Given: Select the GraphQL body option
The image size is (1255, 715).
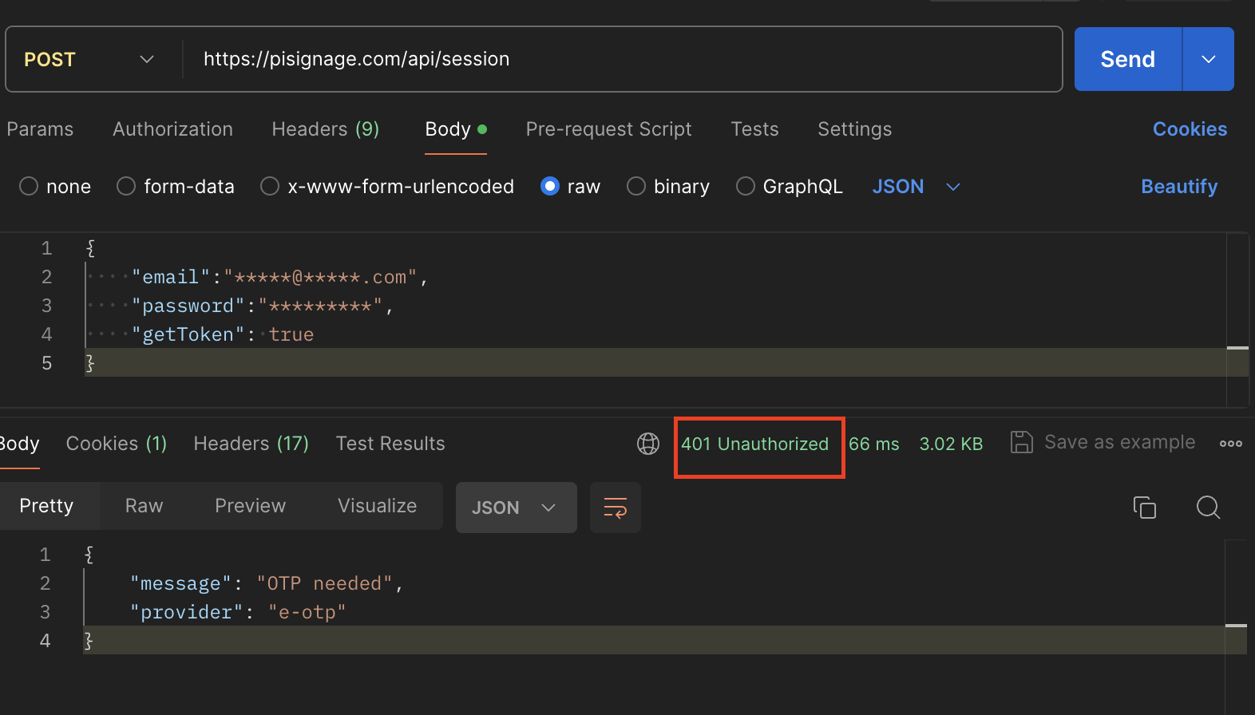Looking at the screenshot, I should pyautogui.click(x=745, y=187).
